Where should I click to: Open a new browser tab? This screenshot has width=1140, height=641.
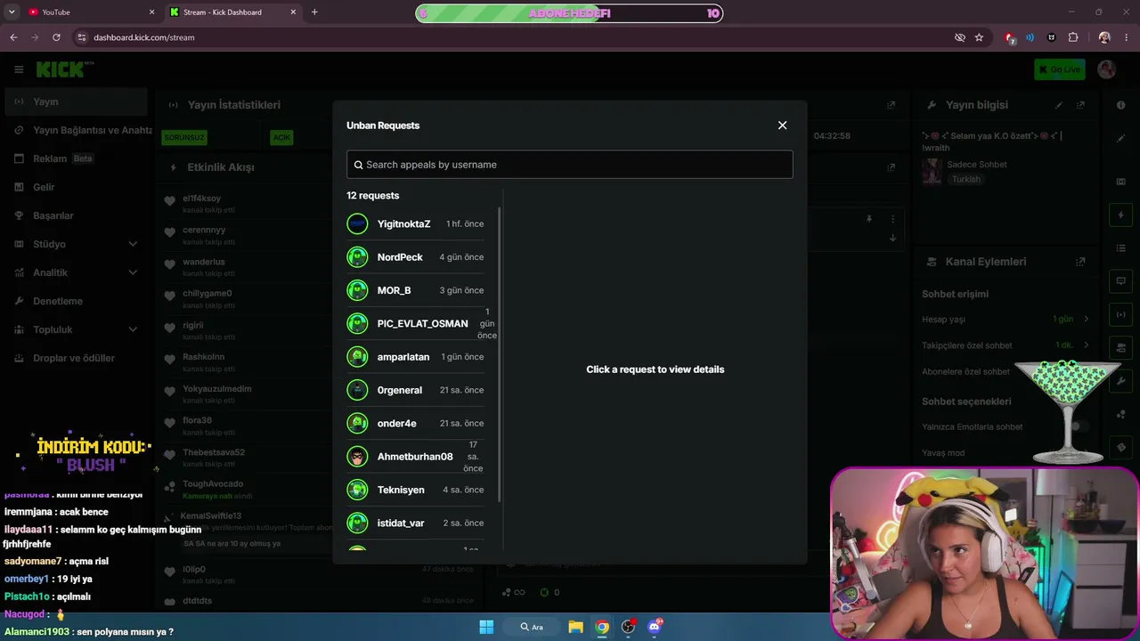314,12
